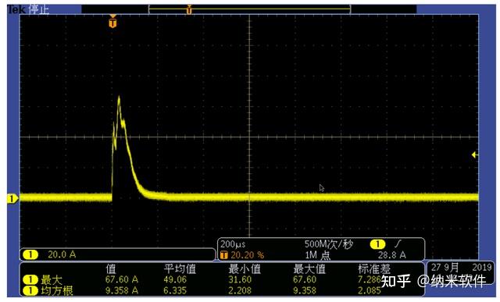Click the trigger source channel 1 badge
Image resolution: width=500 pixels, height=302 pixels.
378,244
